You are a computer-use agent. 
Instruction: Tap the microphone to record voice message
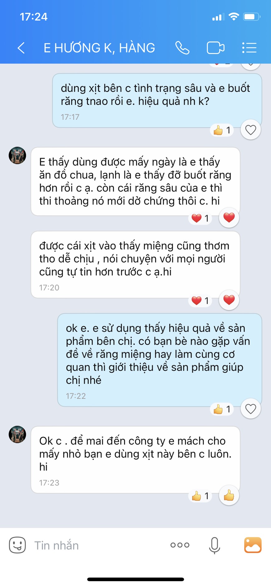(214, 545)
